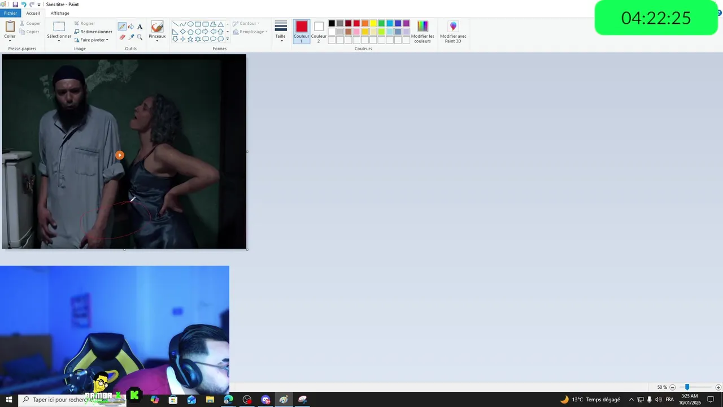Viewport: 723px width, 407px height.
Task: Pick the orange color swatch
Action: pyautogui.click(x=365, y=23)
